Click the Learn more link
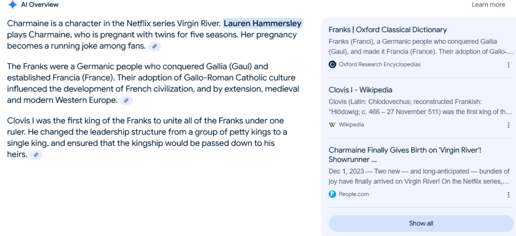The image size is (516, 236). pyautogui.click(x=488, y=5)
